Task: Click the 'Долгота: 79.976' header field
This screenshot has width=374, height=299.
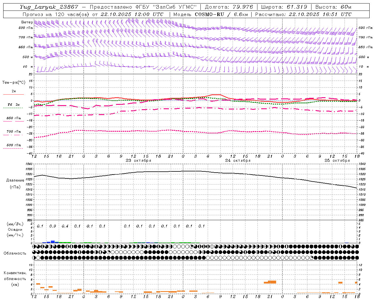Action: coord(229,7)
